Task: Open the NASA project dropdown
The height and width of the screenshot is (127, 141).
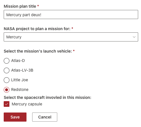Action: (71, 37)
